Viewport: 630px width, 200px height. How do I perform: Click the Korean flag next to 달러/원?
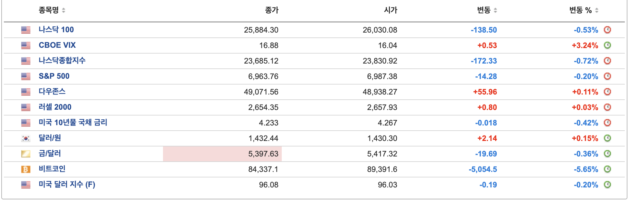click(25, 138)
